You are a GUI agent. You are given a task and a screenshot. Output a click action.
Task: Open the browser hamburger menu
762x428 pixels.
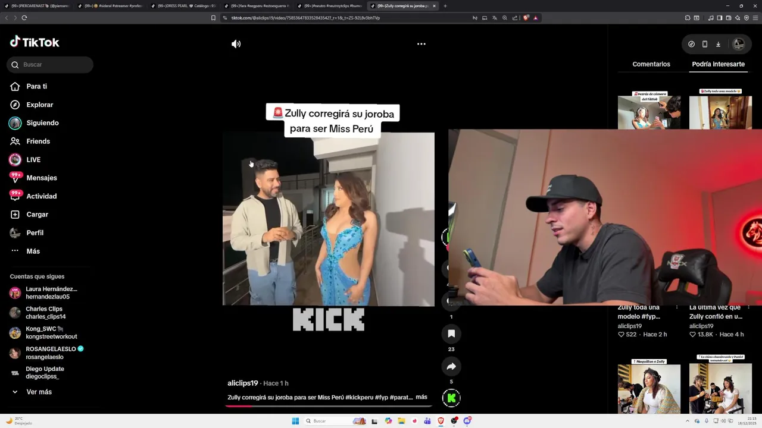[x=755, y=18]
